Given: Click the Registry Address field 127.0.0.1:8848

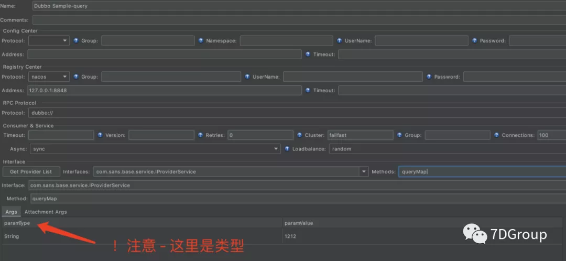Looking at the screenshot, I should point(164,90).
